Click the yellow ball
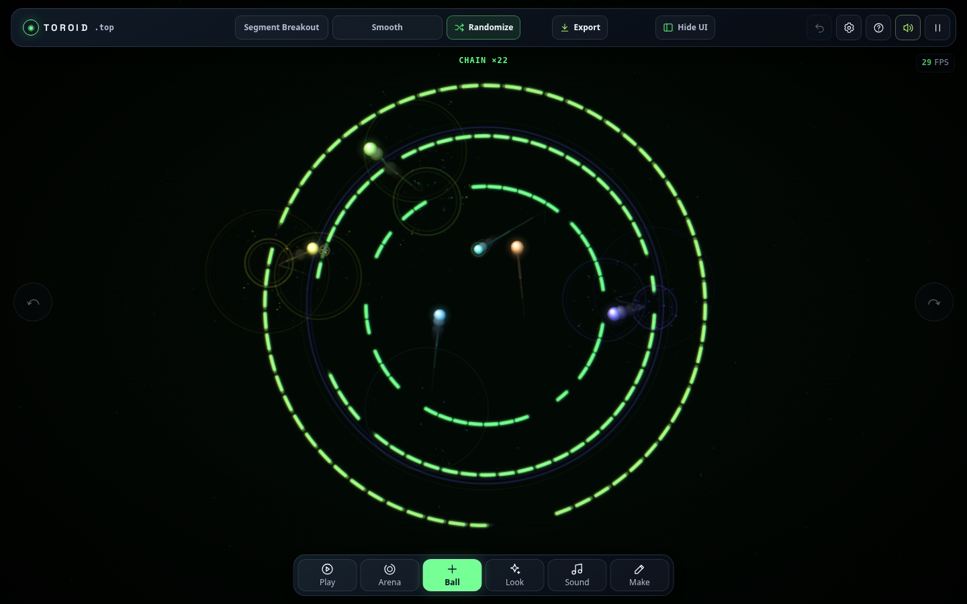 [x=312, y=248]
